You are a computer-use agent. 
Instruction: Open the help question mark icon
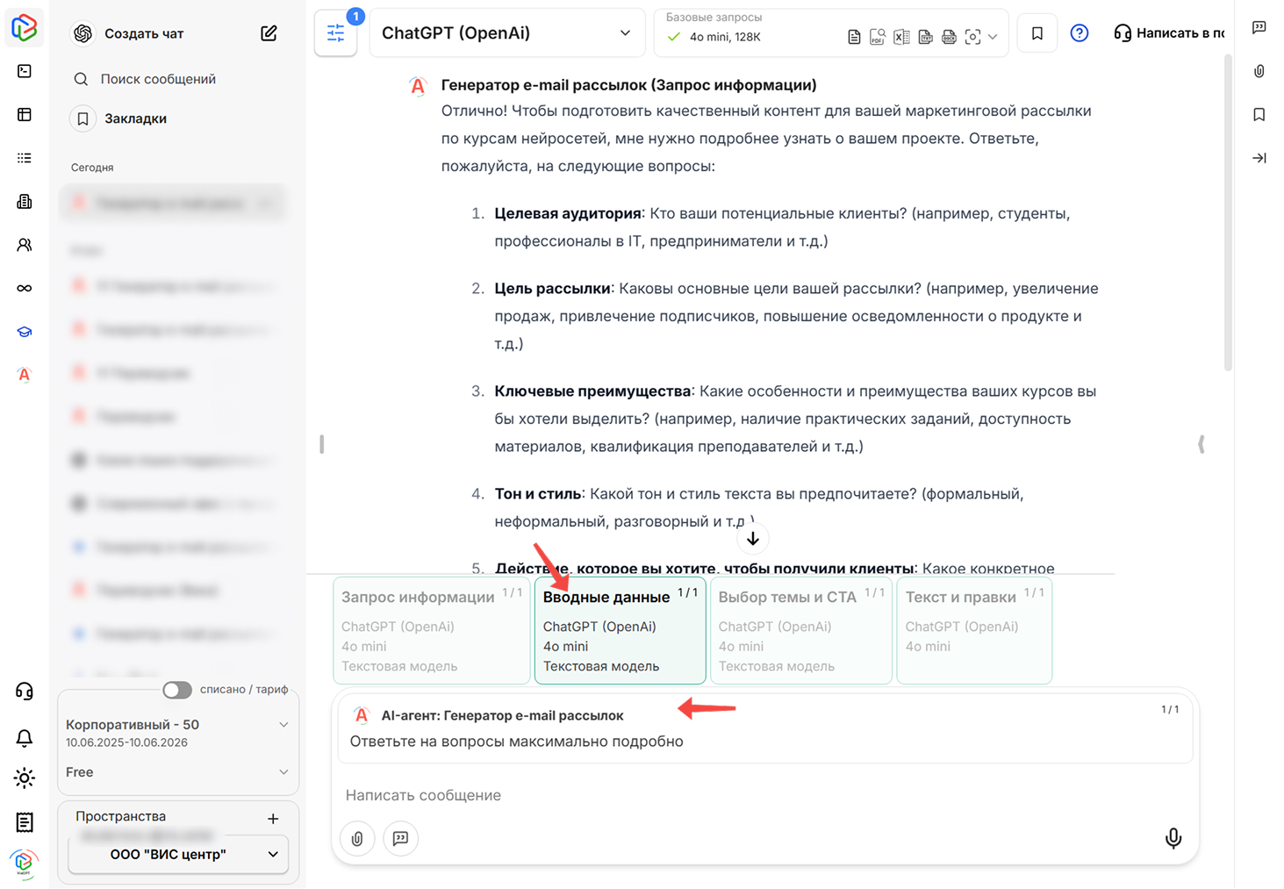[1079, 33]
